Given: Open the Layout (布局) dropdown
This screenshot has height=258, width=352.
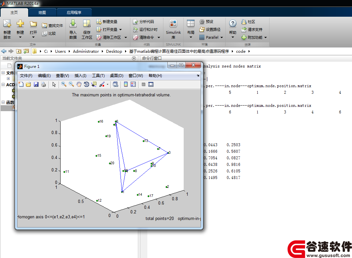Looking at the screenshot, I should point(191,30).
